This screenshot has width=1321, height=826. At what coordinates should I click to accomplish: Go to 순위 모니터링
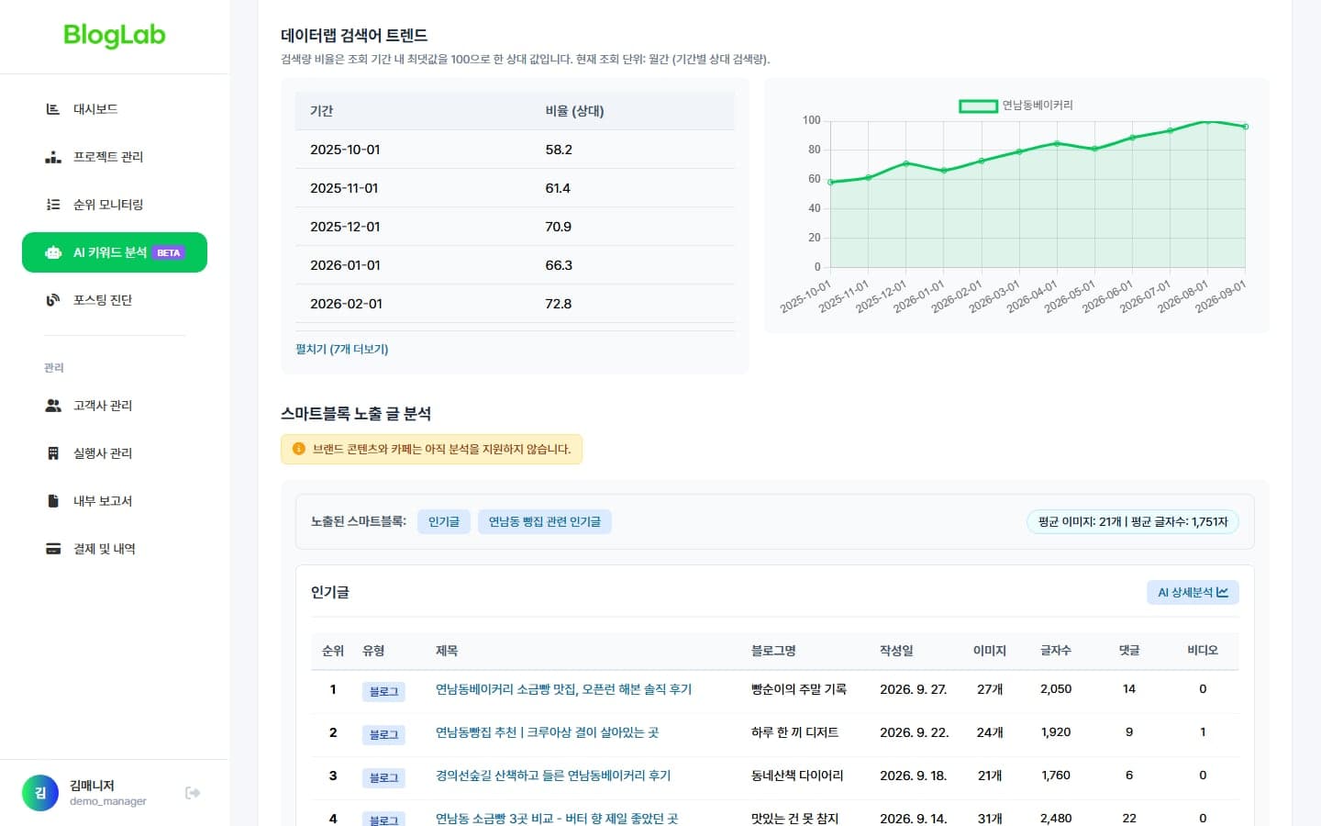click(115, 205)
